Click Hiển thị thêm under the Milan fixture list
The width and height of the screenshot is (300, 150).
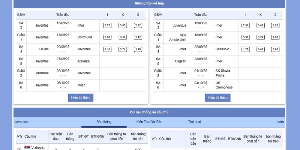click(x=81, y=97)
